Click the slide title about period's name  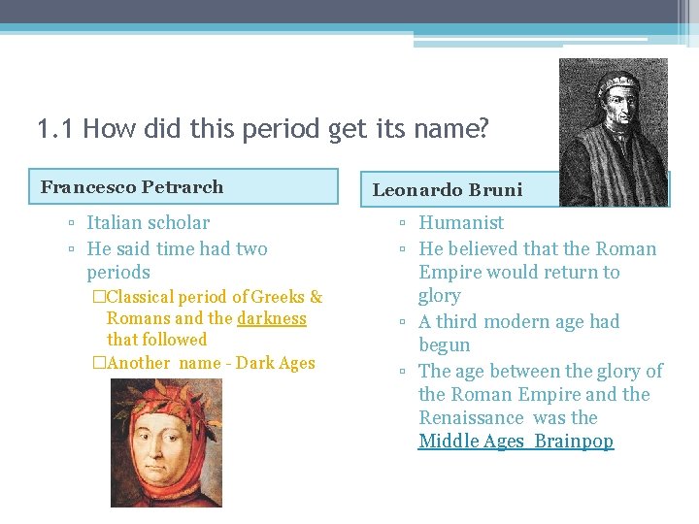pyautogui.click(x=263, y=129)
